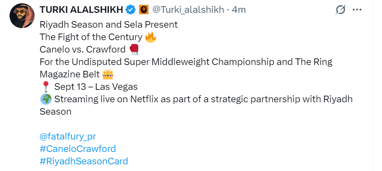
Task: Click the Grok icon on the post
Action: pos(341,10)
